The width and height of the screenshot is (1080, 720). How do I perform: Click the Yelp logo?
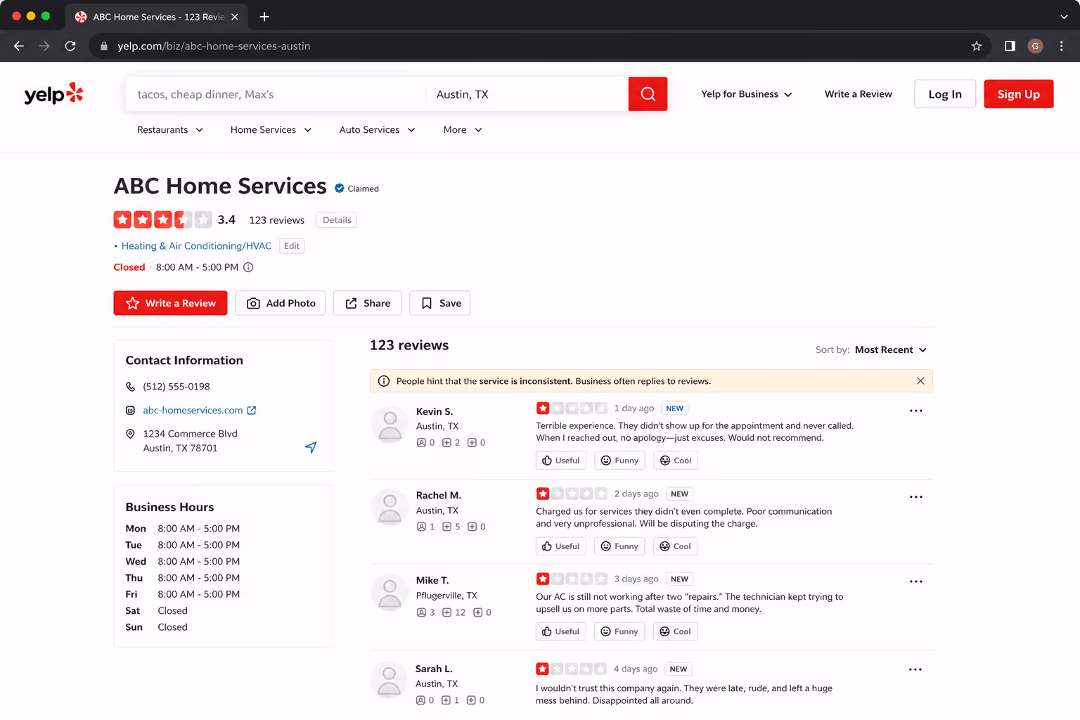point(53,94)
